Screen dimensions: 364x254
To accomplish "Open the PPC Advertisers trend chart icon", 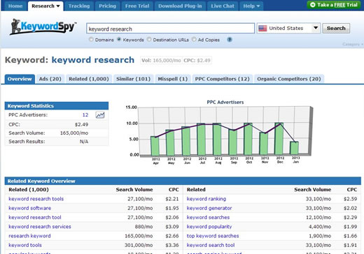I will click(x=100, y=115).
